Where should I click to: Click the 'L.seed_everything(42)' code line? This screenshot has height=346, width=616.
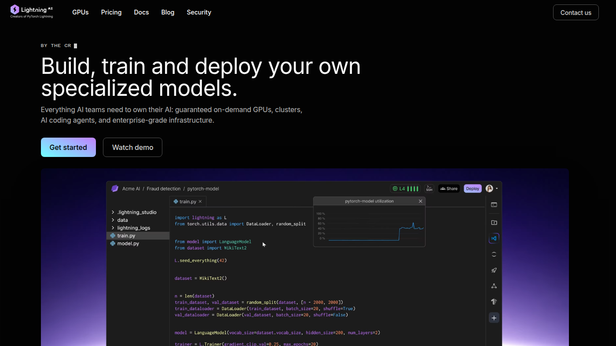point(201,260)
